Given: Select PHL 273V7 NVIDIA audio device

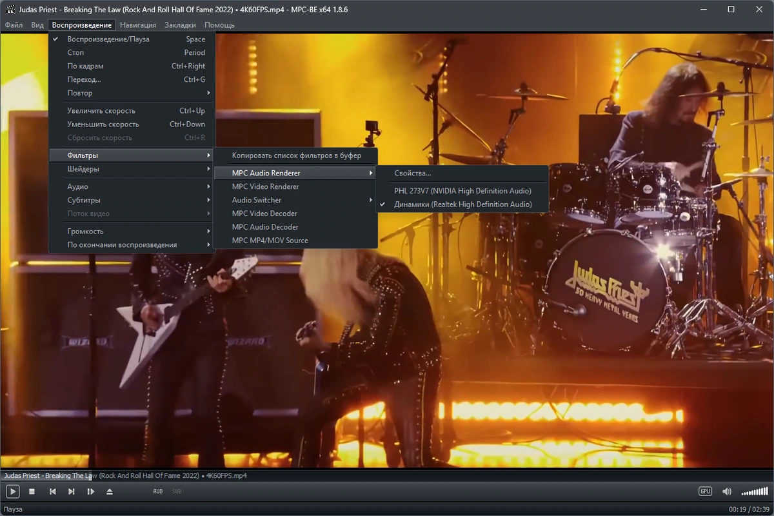Looking at the screenshot, I should coord(462,191).
